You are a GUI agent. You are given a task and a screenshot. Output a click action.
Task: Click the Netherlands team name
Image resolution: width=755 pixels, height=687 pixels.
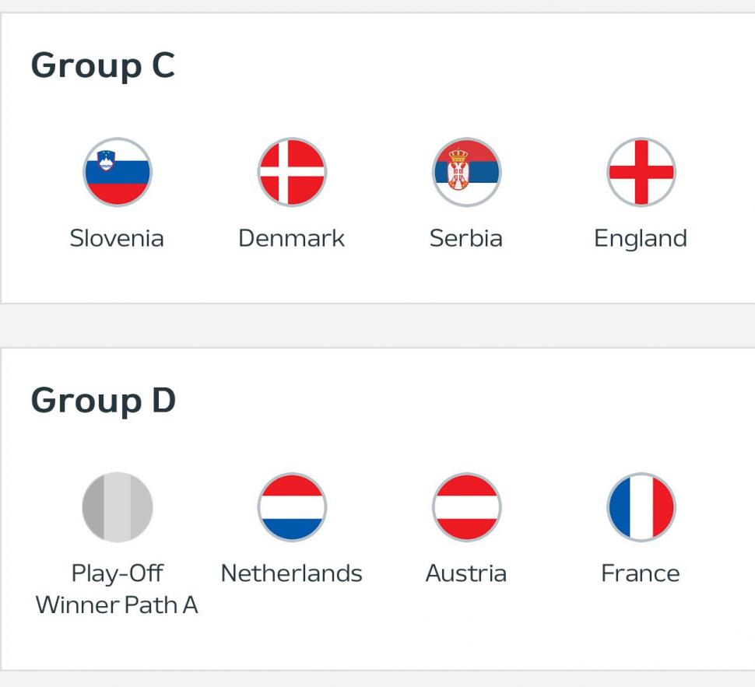coord(292,573)
